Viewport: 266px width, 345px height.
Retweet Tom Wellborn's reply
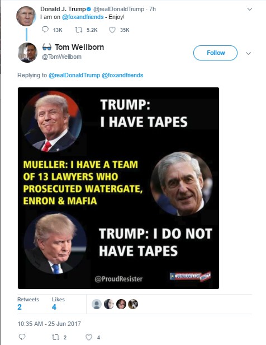[x=55, y=337]
